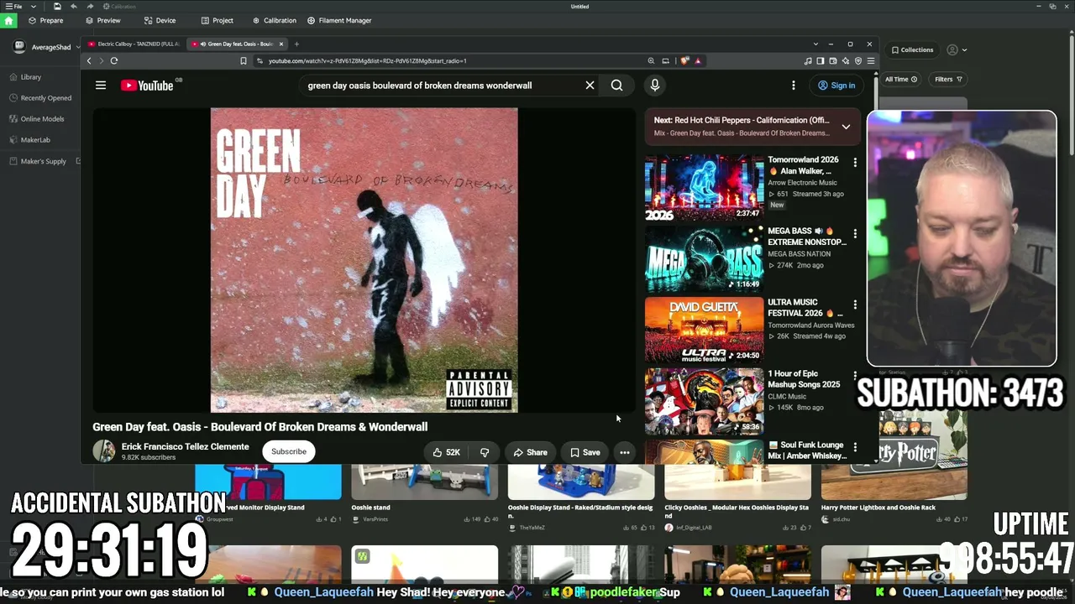
Task: Go to the slicer Home screen
Action: (8, 20)
